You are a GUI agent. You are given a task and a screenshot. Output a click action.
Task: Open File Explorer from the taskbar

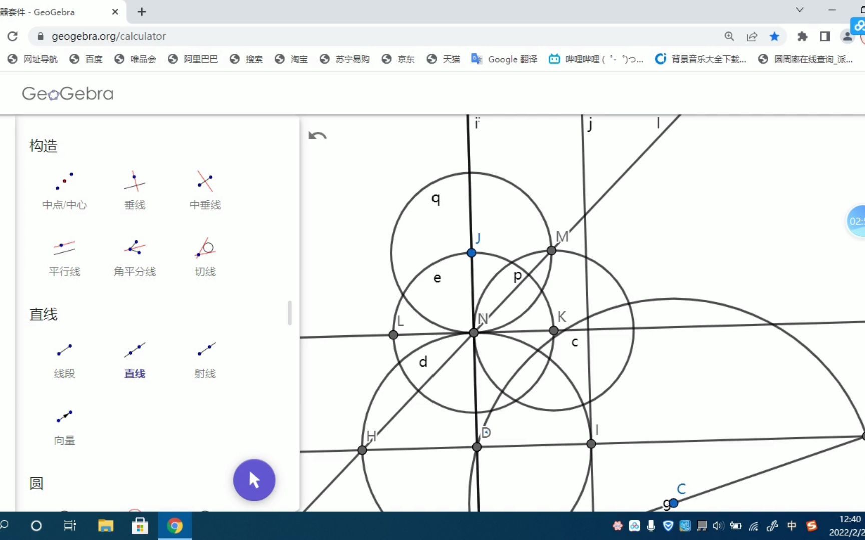(105, 526)
